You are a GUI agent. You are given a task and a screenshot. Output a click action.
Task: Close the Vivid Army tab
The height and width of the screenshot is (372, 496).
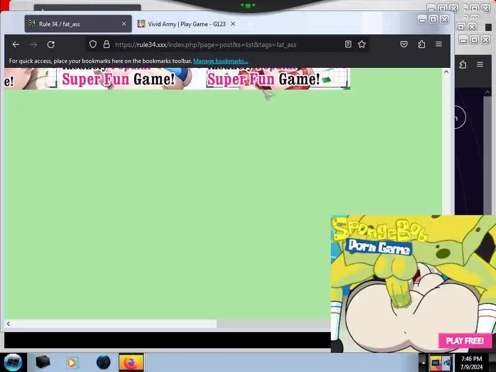coord(233,24)
